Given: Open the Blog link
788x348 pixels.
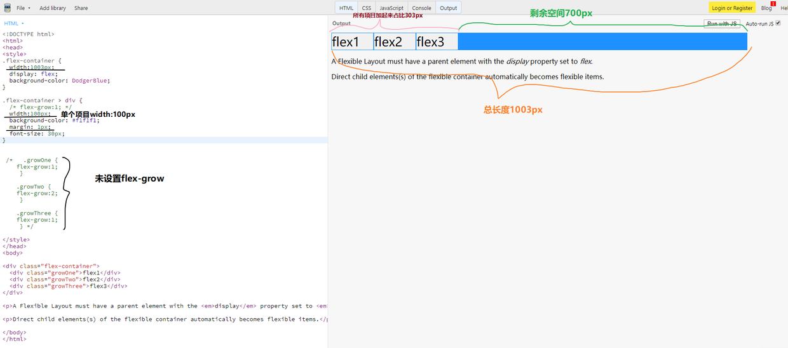Looking at the screenshot, I should [x=766, y=8].
